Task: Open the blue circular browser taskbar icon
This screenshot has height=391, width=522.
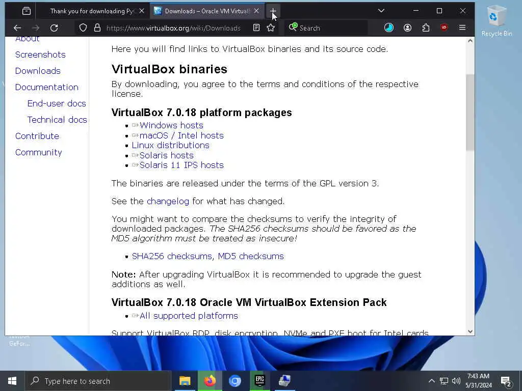Action: click(x=234, y=381)
